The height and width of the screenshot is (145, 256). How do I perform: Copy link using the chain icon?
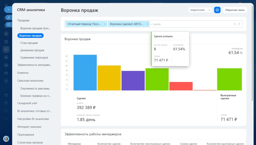pos(9,17)
